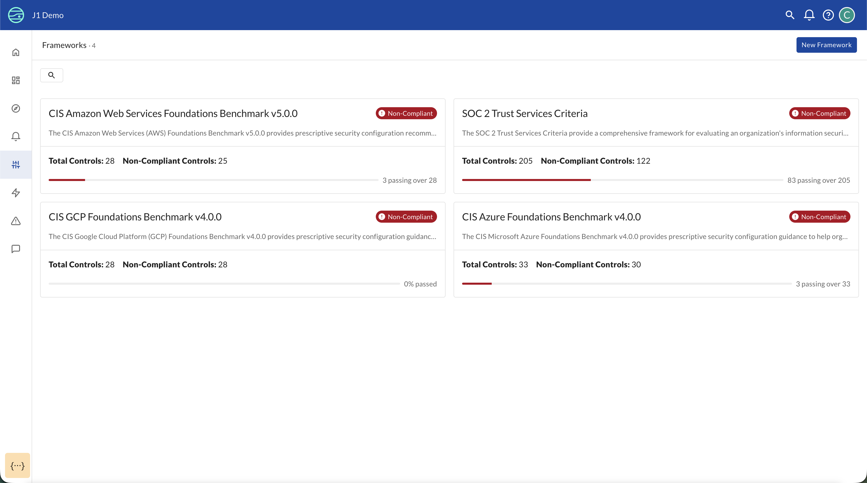
Task: Open the lightning Rules icon in sidebar
Action: click(16, 193)
